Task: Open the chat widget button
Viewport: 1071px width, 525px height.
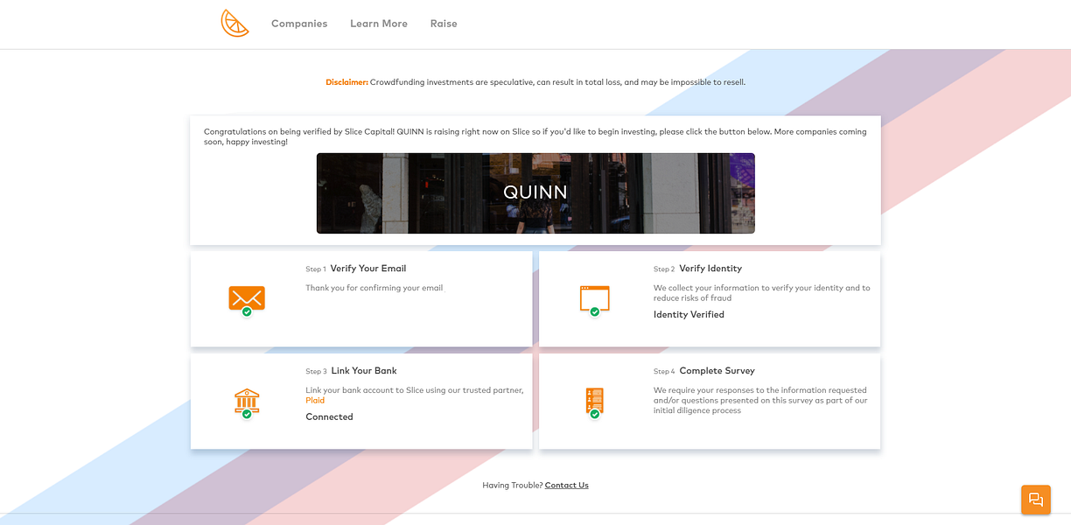Action: coord(1036,500)
